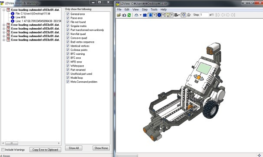Screen dimensions: 263x157
Task: Click LDView app icon in main window title
Action: [x=118, y=3]
